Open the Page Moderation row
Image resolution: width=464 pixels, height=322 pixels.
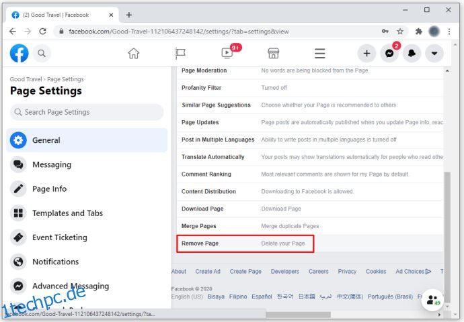[x=310, y=70]
